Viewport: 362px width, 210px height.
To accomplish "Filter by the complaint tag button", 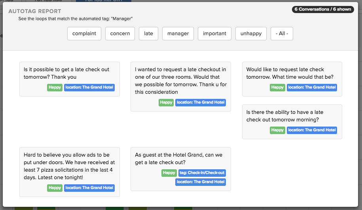I will click(x=84, y=34).
